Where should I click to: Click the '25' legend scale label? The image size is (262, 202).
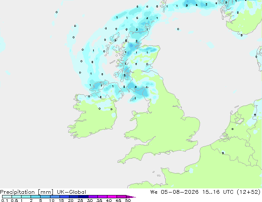tap(80, 200)
